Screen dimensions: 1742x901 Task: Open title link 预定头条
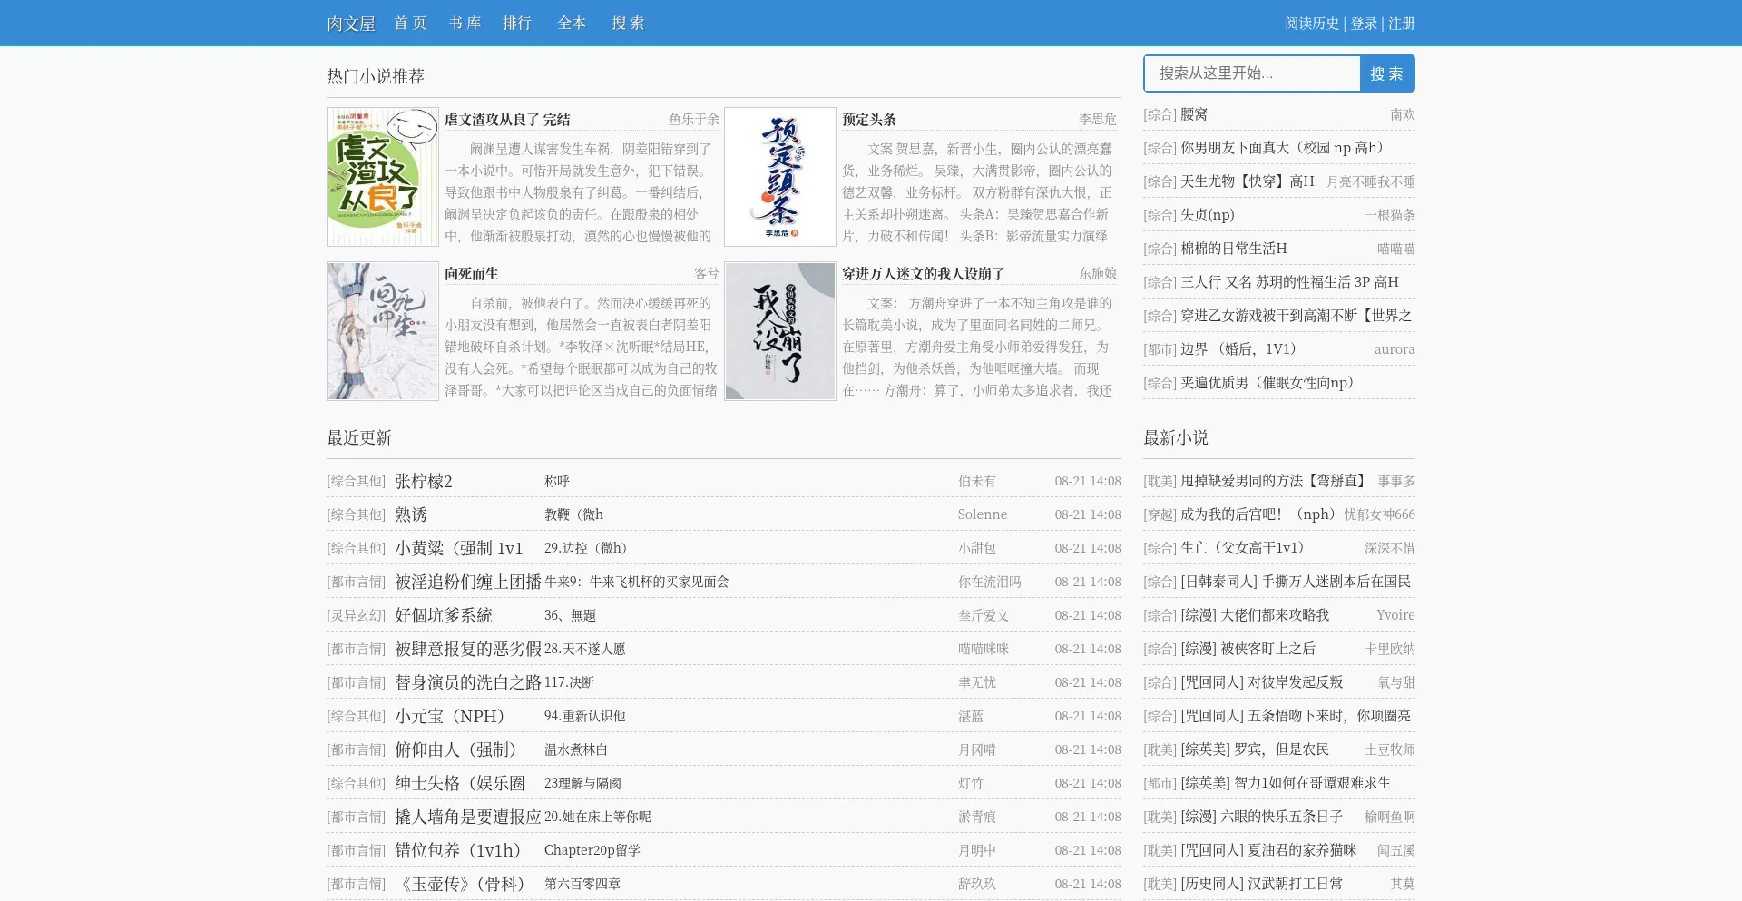pyautogui.click(x=869, y=119)
